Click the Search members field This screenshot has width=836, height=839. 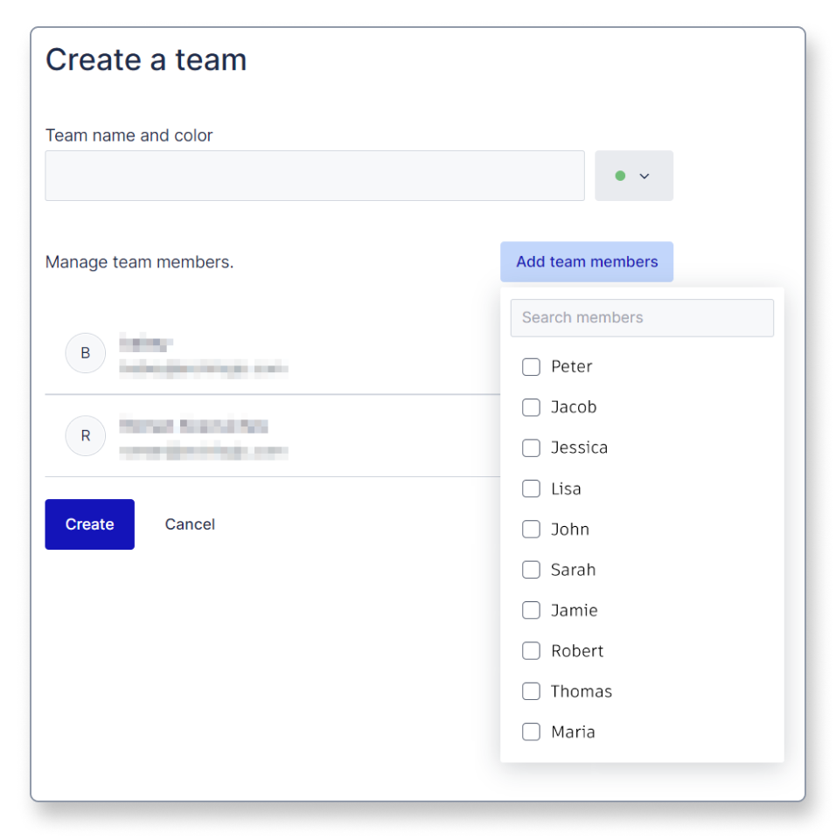(643, 317)
